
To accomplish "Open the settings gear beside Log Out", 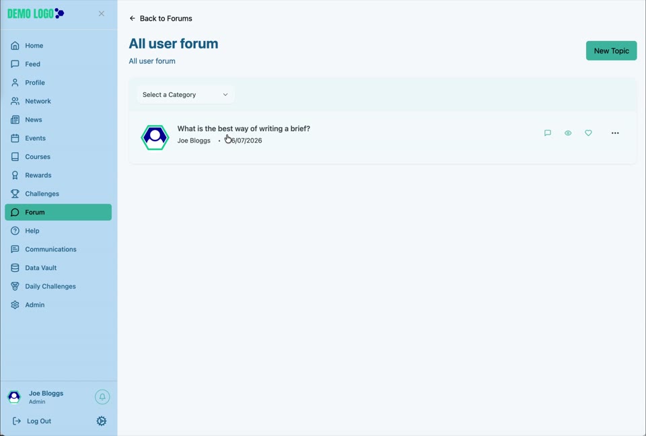I will point(102,421).
